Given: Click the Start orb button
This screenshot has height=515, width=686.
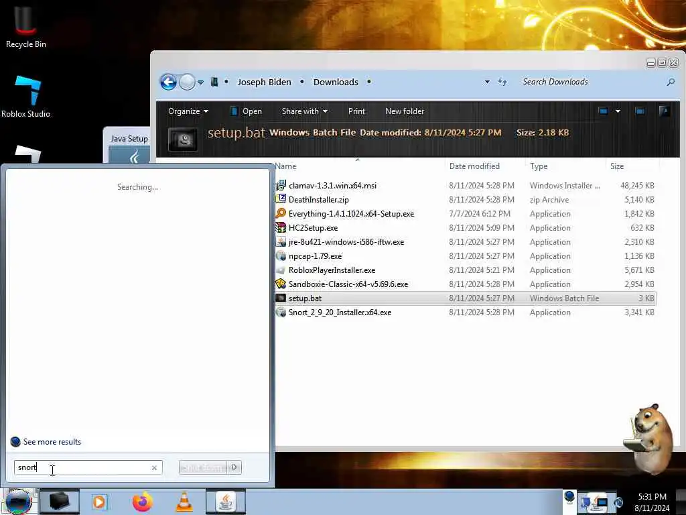Looking at the screenshot, I should 18,502.
